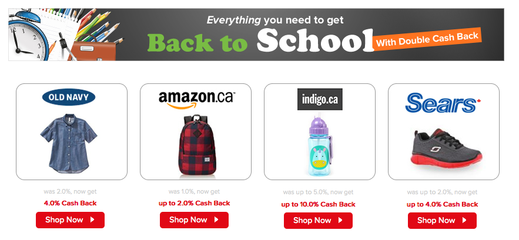The width and height of the screenshot is (519, 240).
Task: Click the amazon.ca logo
Action: coord(197,100)
